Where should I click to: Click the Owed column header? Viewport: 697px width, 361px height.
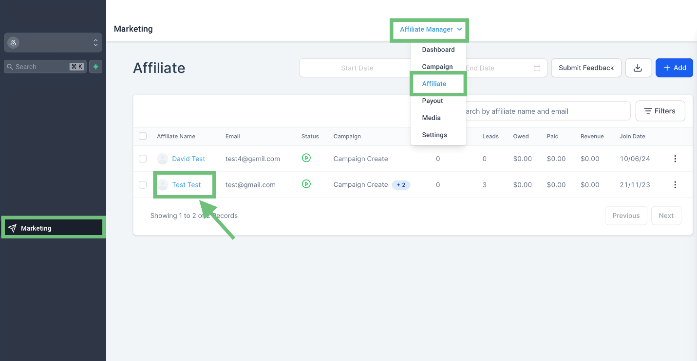pyautogui.click(x=521, y=136)
